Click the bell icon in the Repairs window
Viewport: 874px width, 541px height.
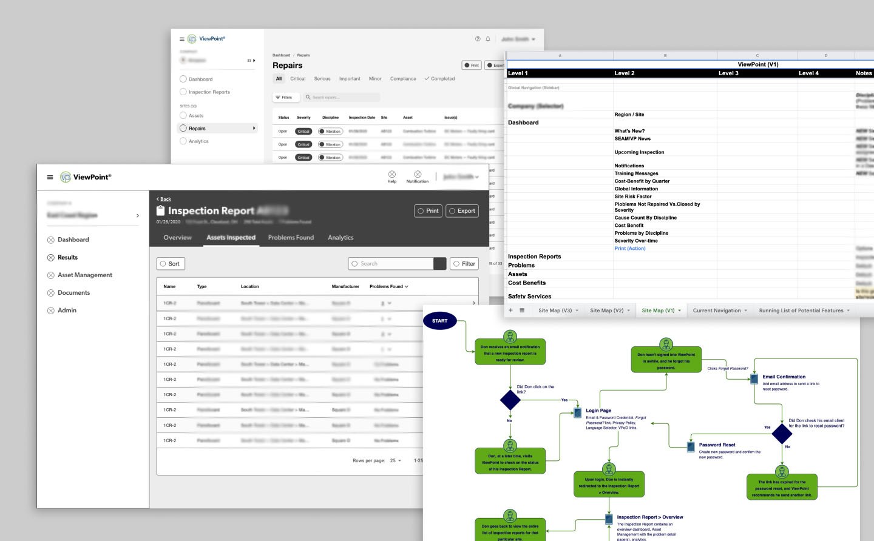point(487,39)
